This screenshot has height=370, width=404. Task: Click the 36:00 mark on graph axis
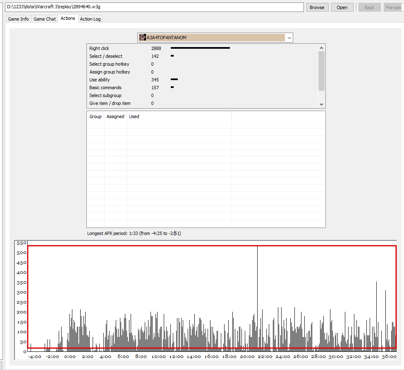click(389, 357)
